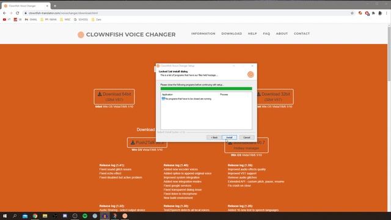The width and height of the screenshot is (391, 220).
Task: Open the Mail app in taskbar
Action: [25, 216]
